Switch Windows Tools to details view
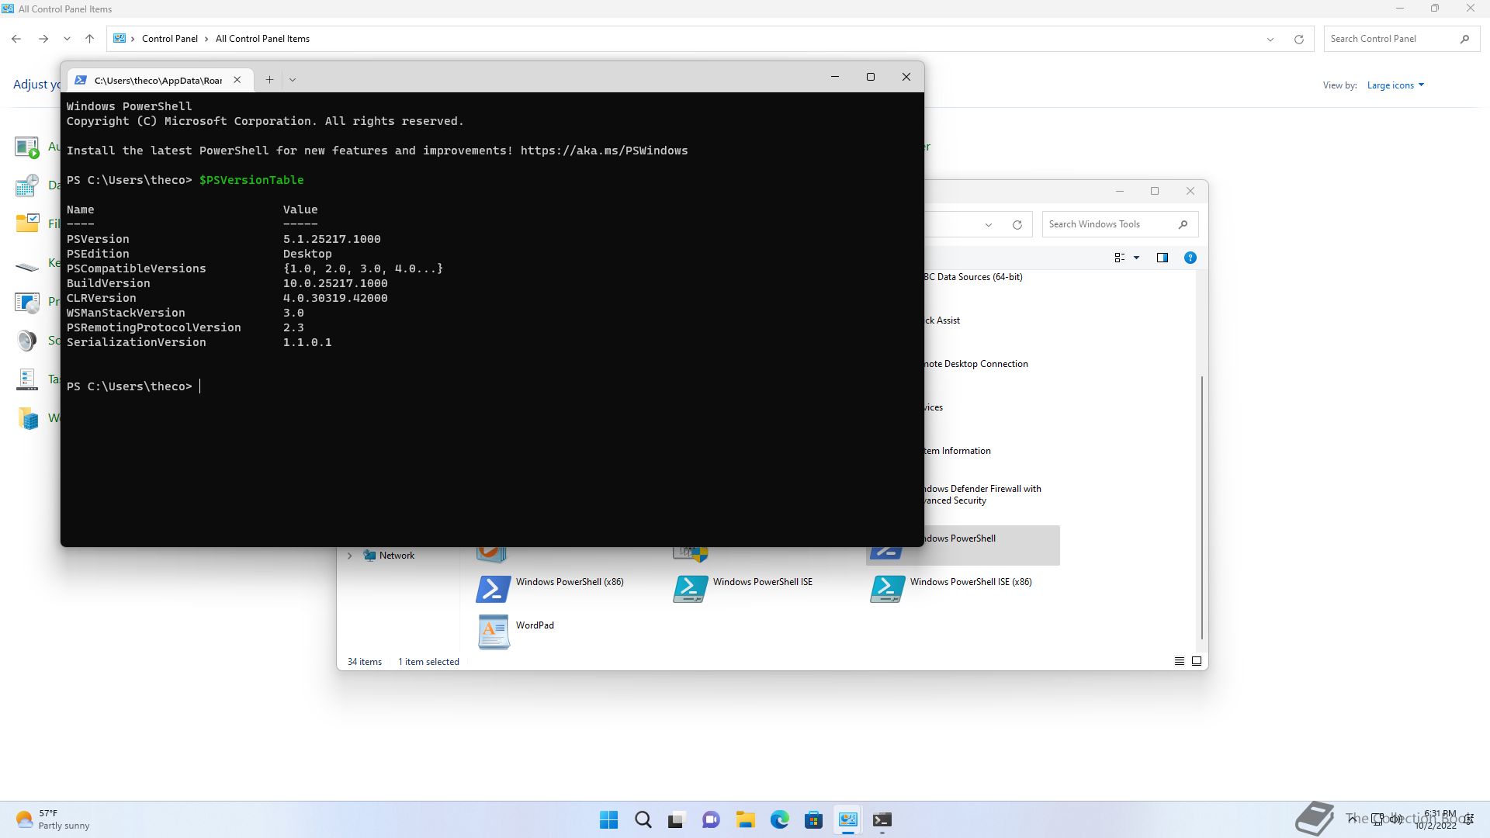The height and width of the screenshot is (838, 1490). tap(1179, 662)
